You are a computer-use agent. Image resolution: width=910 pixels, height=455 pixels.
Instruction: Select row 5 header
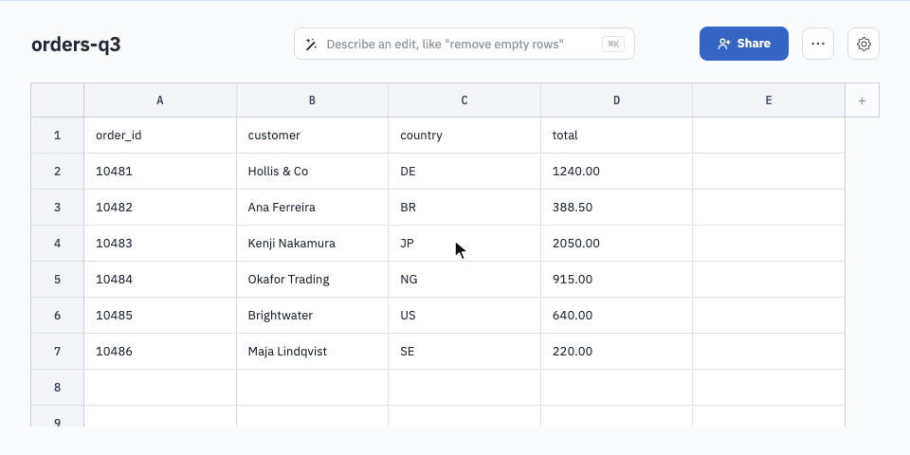tap(58, 279)
